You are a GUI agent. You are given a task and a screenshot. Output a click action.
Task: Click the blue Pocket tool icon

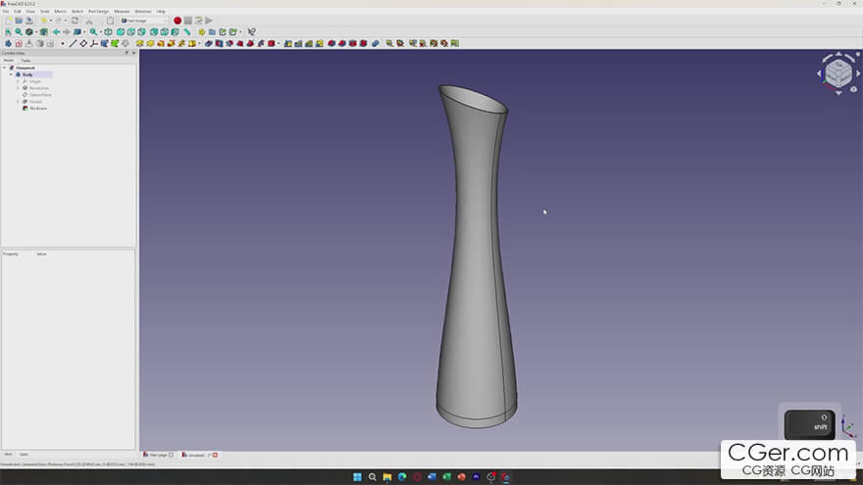click(x=209, y=43)
